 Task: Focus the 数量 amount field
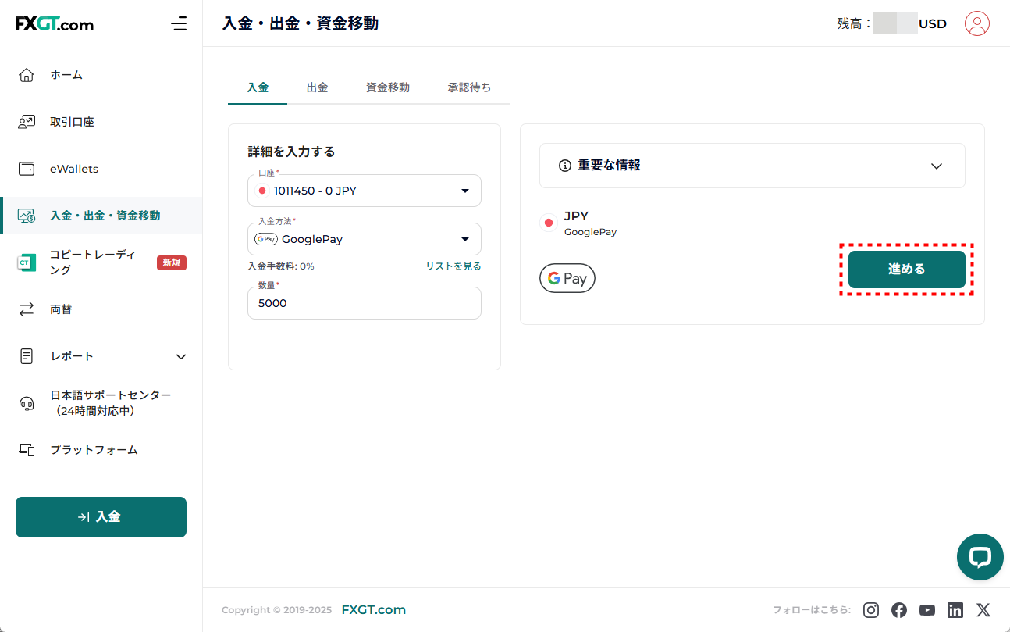(365, 303)
